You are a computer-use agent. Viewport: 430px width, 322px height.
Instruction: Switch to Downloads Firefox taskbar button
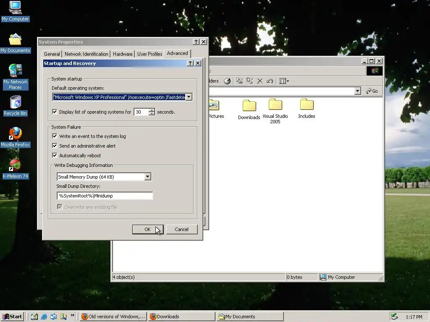181,317
